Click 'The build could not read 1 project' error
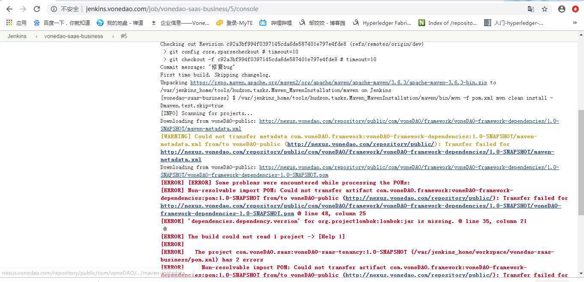The width and height of the screenshot is (584, 282). pyautogui.click(x=253, y=237)
